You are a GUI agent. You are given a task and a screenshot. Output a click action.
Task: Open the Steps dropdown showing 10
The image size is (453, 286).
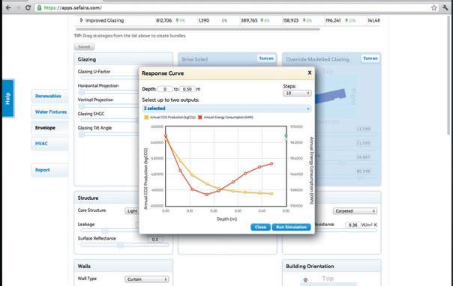coord(297,93)
